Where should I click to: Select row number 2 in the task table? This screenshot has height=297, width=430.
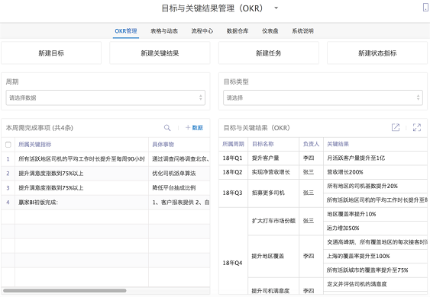(8, 174)
